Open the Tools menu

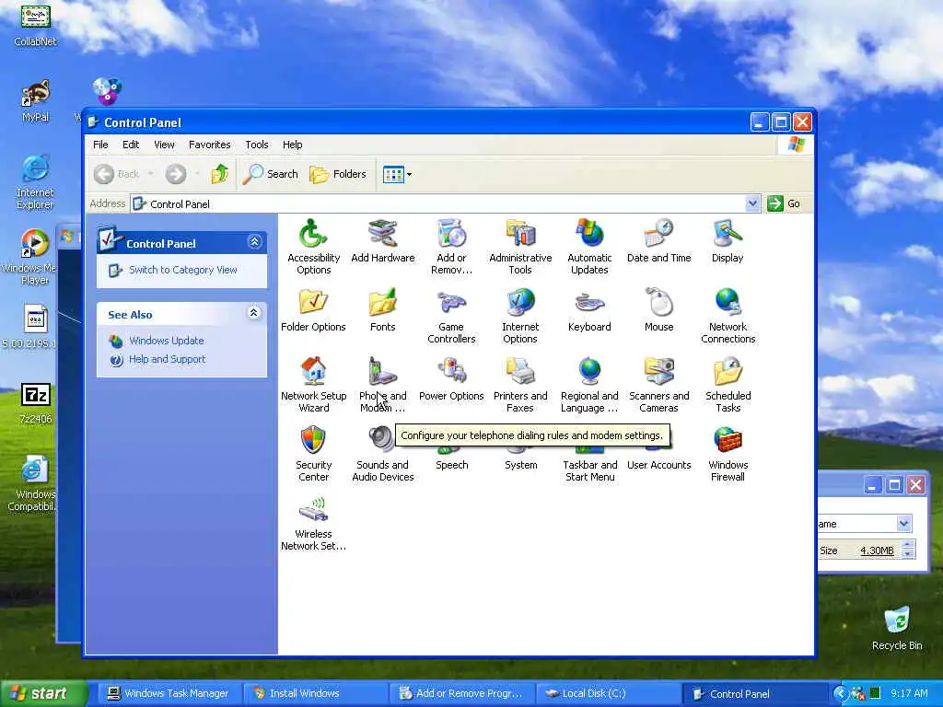(x=257, y=145)
